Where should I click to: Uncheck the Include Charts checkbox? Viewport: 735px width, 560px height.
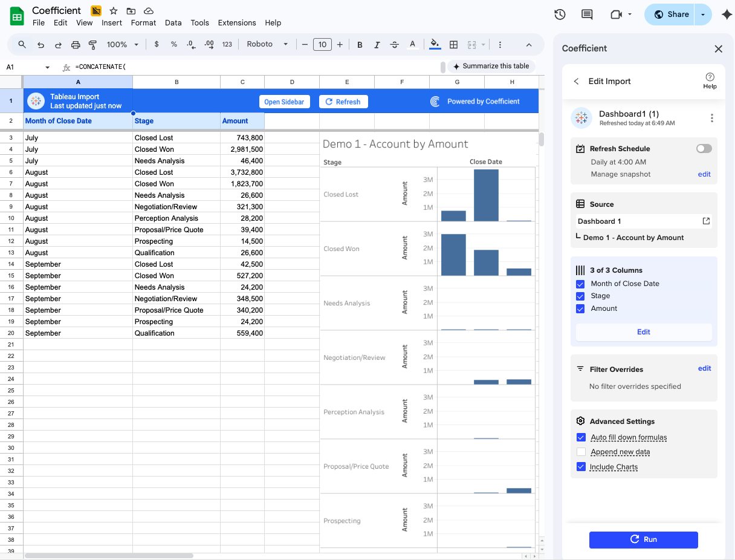(x=581, y=467)
